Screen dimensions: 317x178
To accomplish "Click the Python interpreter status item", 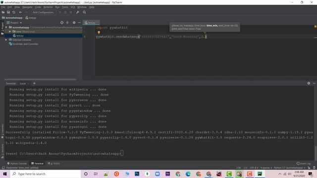I will tap(289, 168).
